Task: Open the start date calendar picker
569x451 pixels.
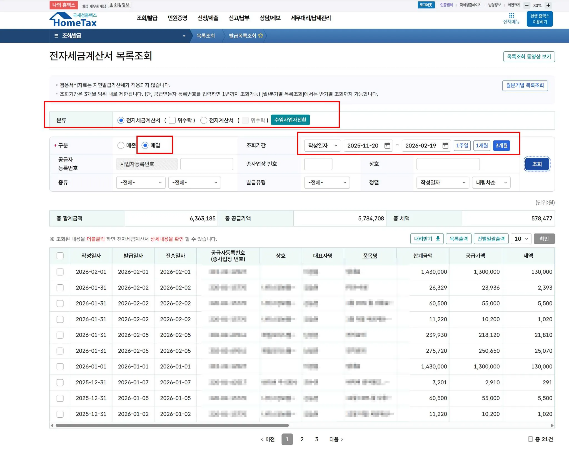Action: pos(387,146)
